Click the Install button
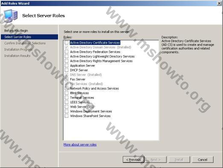The height and width of the screenshot is (168, 223). (x=179, y=159)
